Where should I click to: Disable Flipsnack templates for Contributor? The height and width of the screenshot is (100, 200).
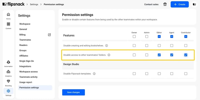186,74
